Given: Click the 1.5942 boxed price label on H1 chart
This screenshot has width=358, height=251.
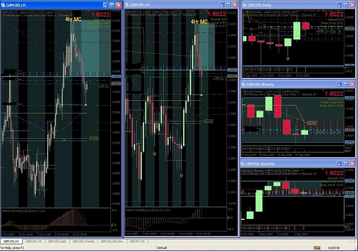Looking at the screenshot, I should point(94,139).
